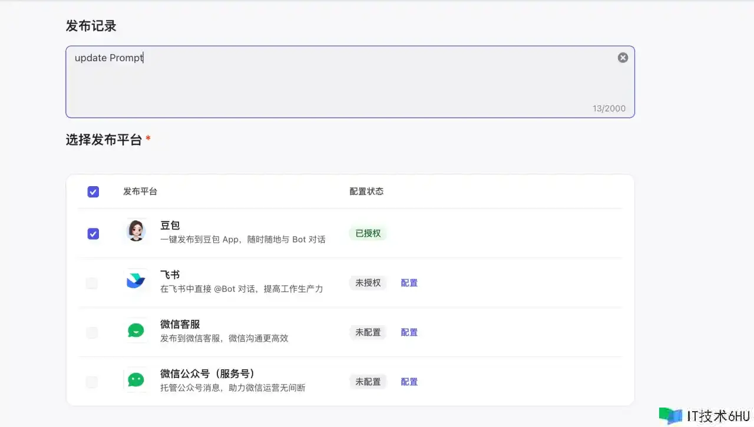
Task: Clear the publish record text field
Action: (623, 58)
